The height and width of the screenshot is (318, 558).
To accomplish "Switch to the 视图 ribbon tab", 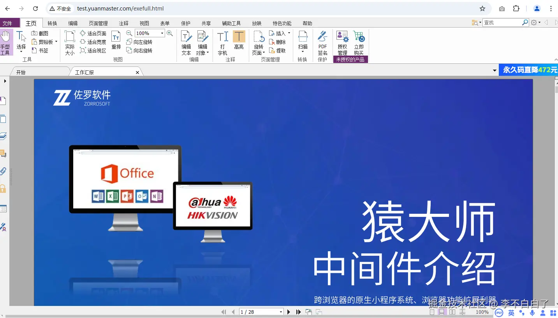I will click(x=144, y=23).
